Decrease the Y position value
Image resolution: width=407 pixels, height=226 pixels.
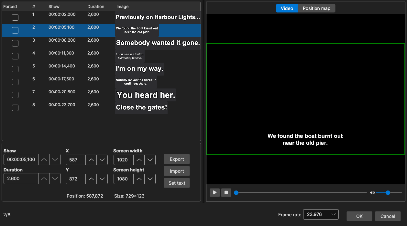pyautogui.click(x=102, y=179)
